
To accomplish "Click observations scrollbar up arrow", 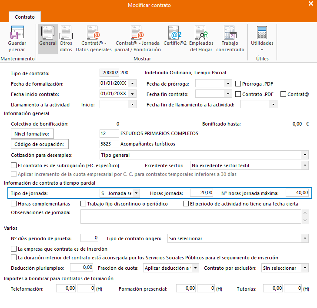I will (x=305, y=213).
